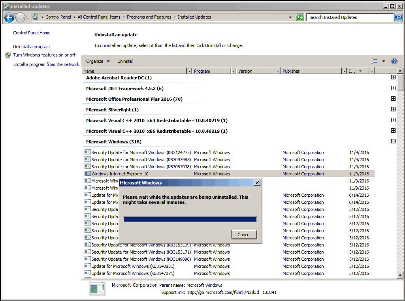Open the recent pages dropdown arrow

tap(28, 17)
